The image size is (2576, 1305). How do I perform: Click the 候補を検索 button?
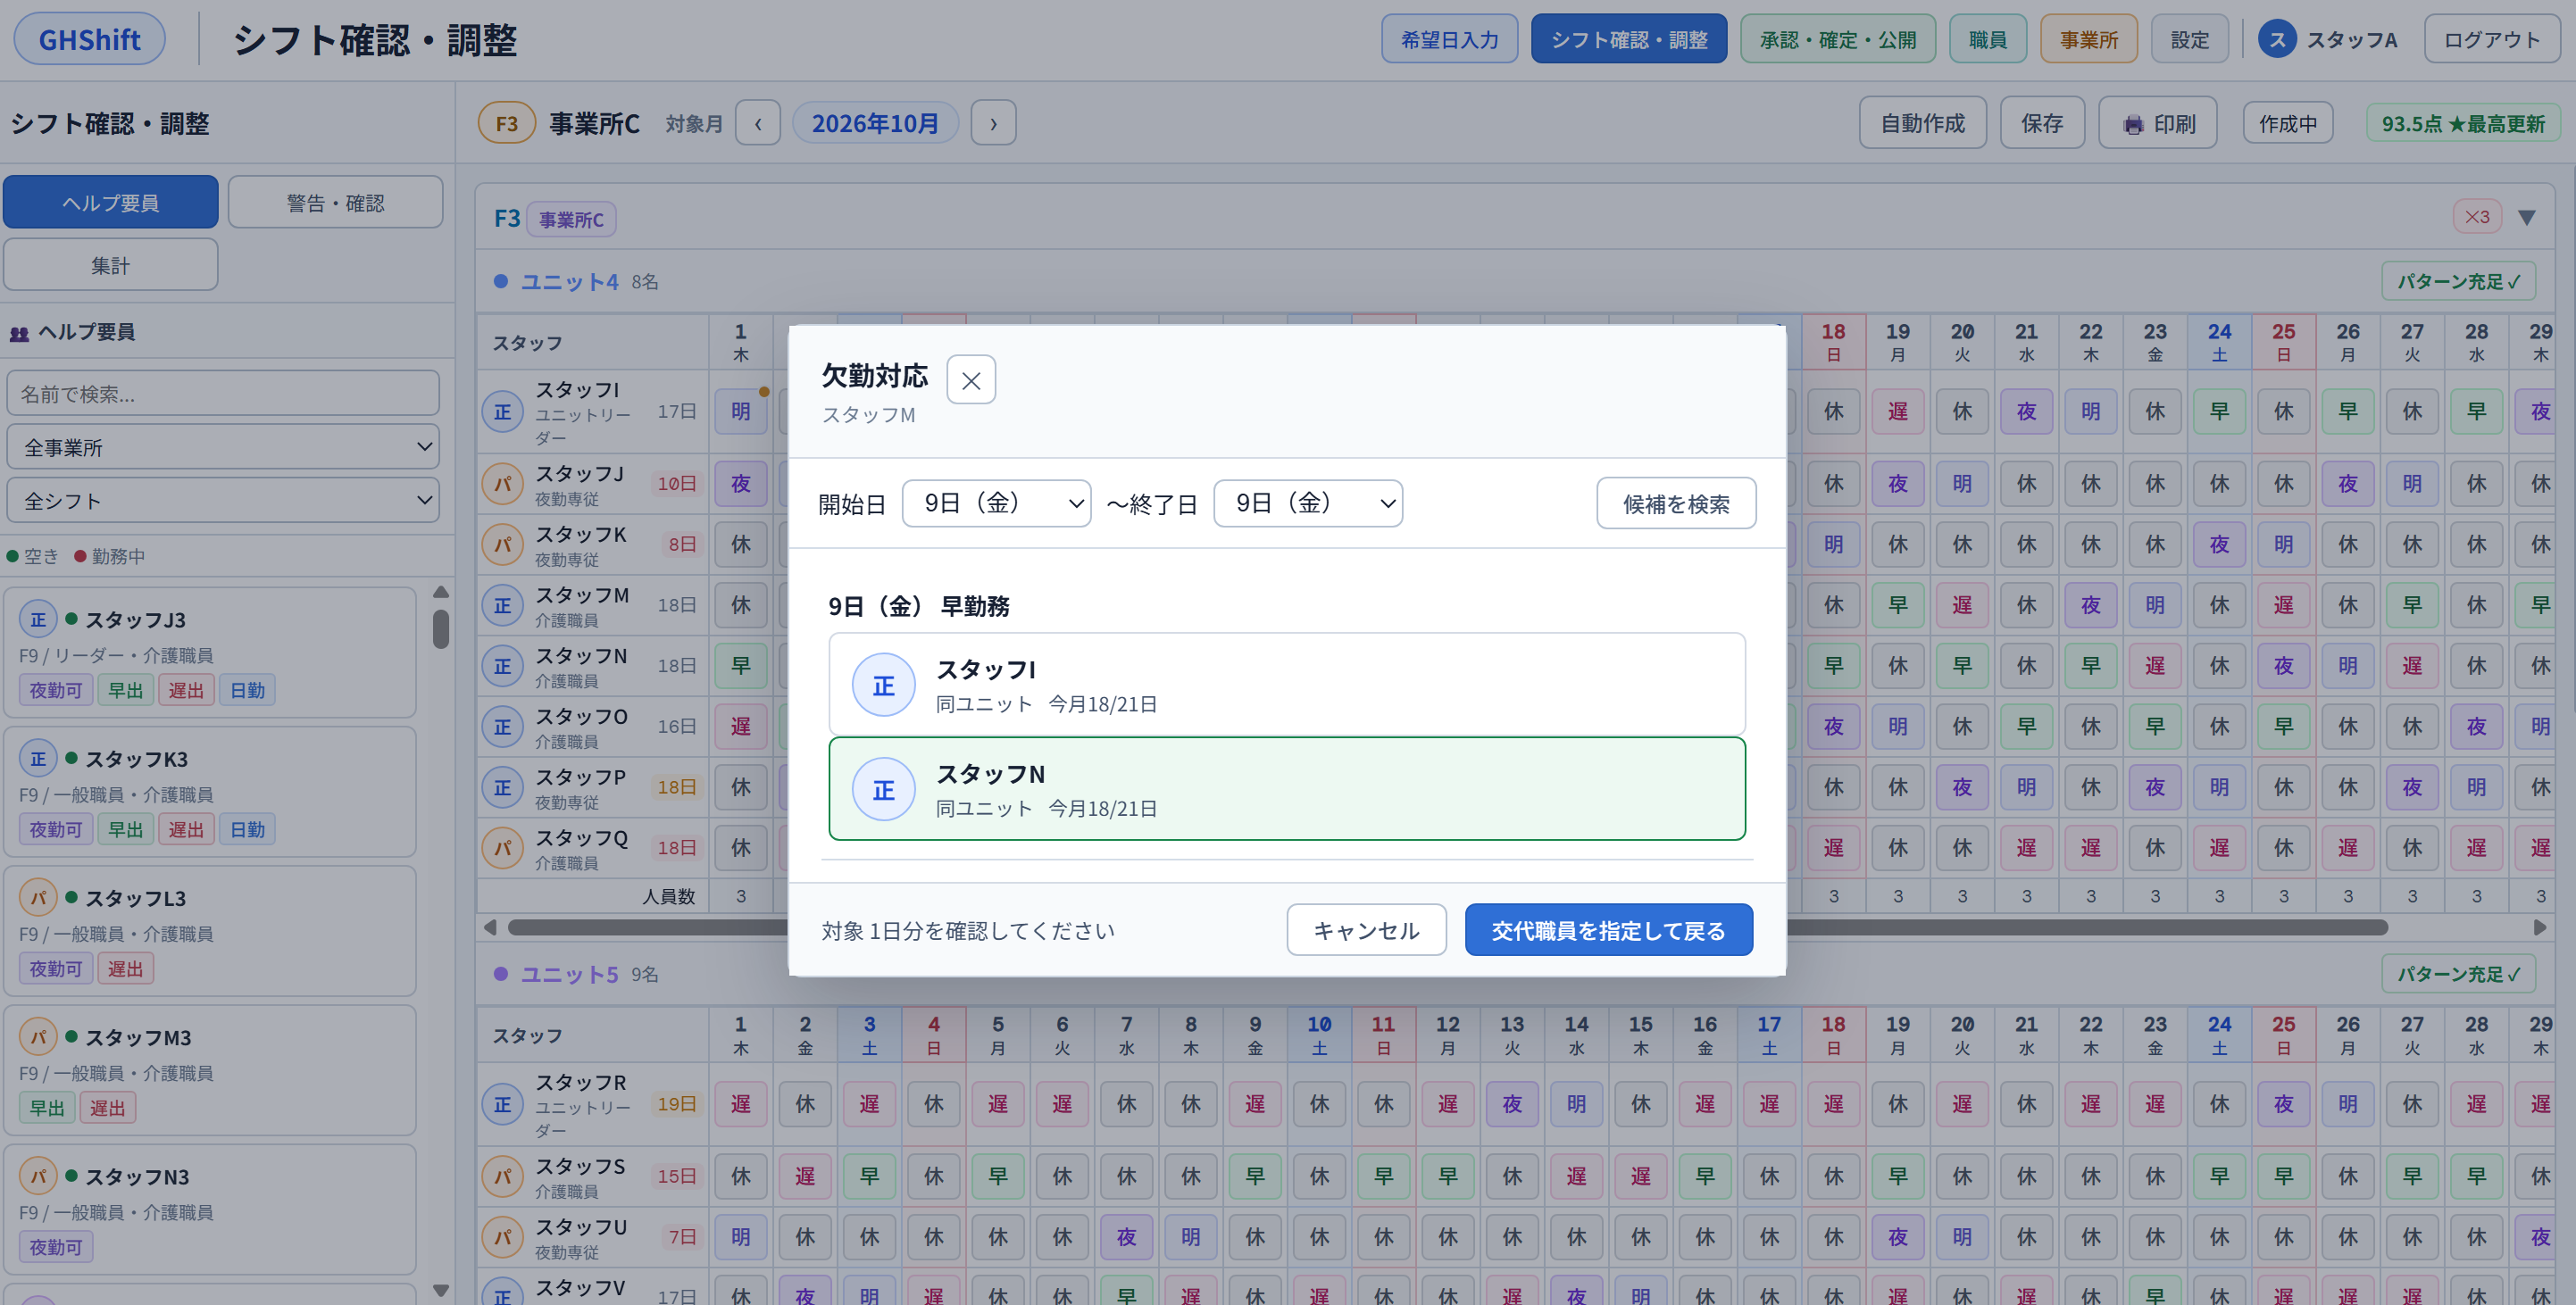click(x=1676, y=503)
